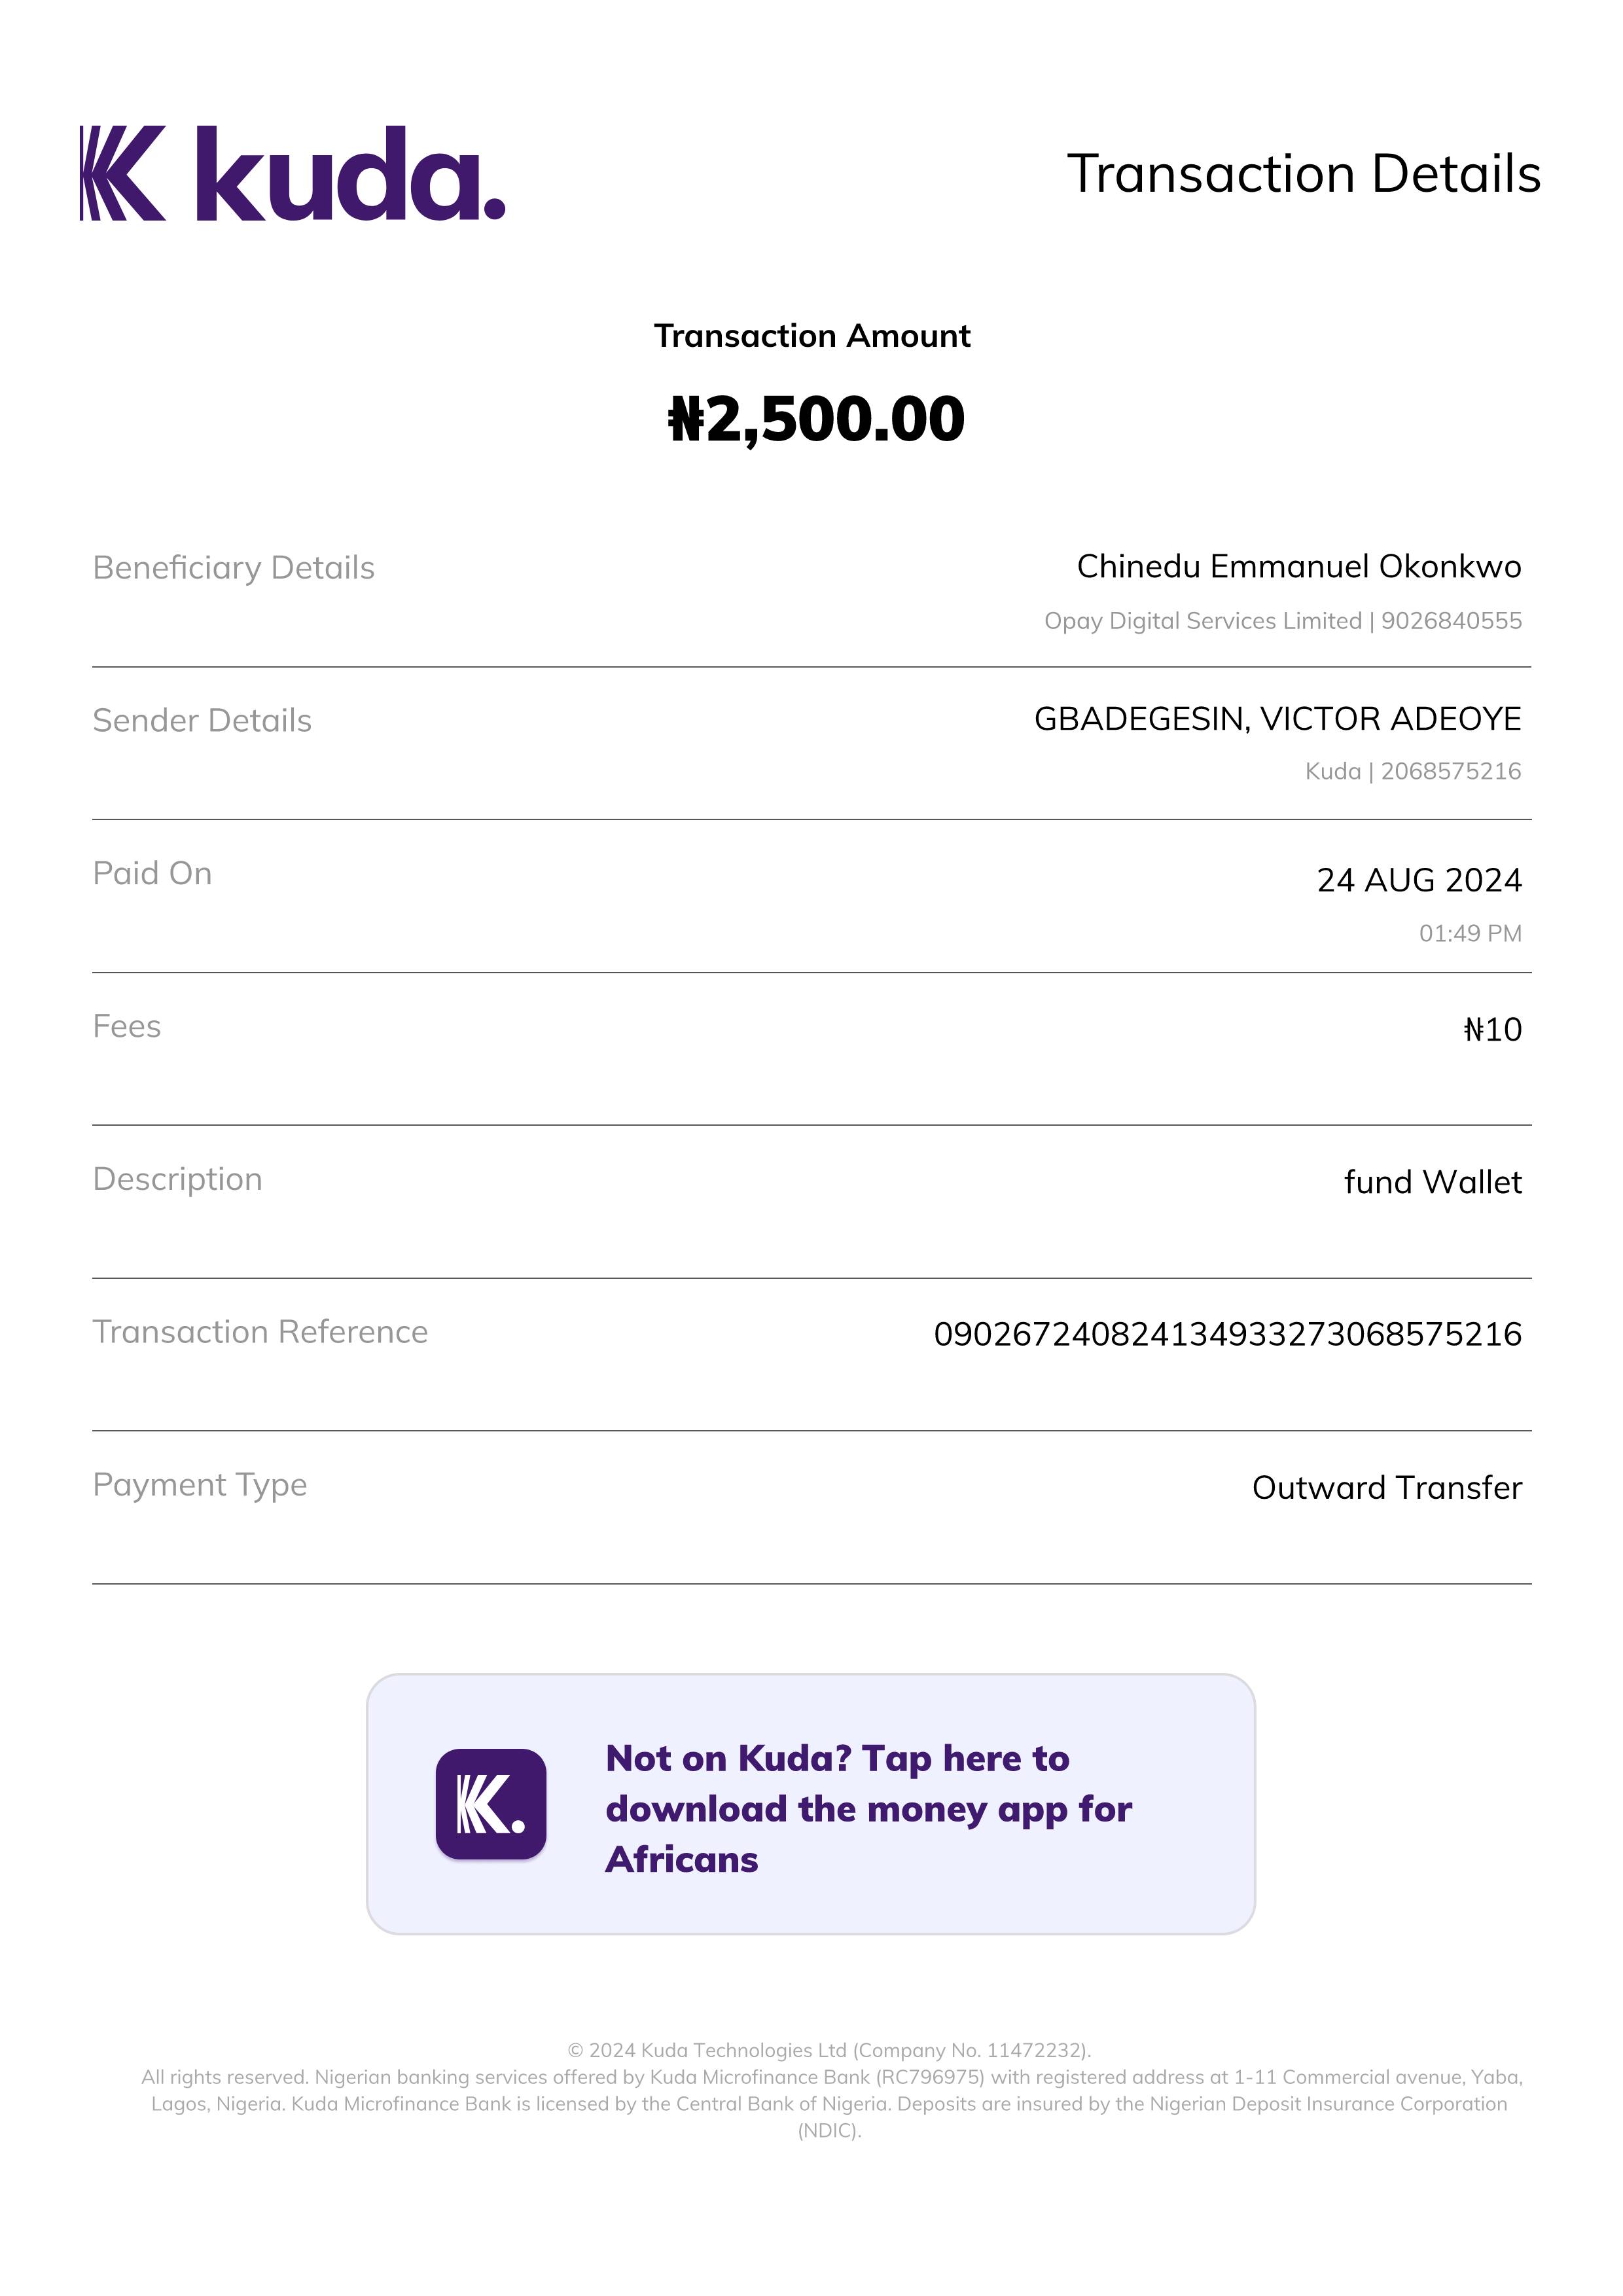Select beneficiary name Chinedu Emmanuel Okonkwo
Viewport: 1623px width, 2296px height.
click(x=1298, y=566)
